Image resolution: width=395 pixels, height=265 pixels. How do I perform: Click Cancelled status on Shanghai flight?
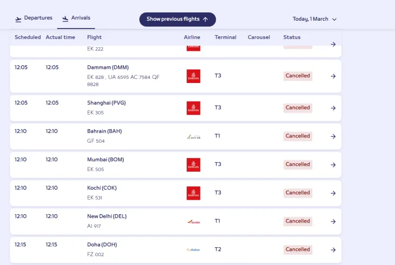[x=298, y=108]
